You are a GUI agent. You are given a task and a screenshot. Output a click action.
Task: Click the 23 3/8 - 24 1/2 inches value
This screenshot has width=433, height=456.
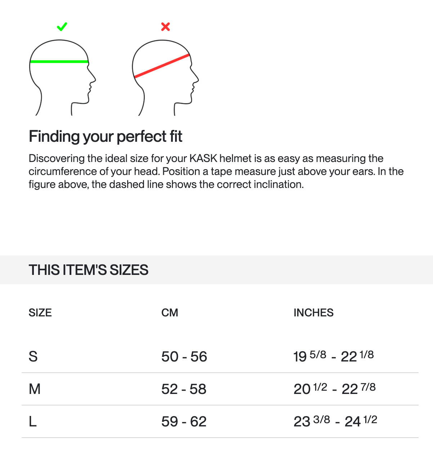335,421
